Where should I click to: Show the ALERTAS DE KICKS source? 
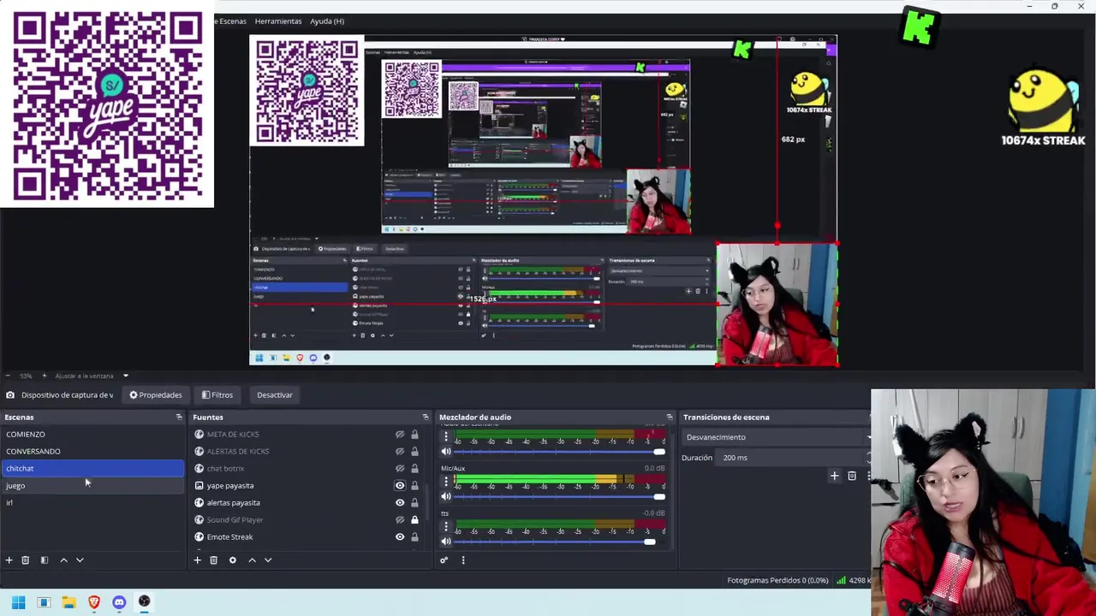click(400, 452)
